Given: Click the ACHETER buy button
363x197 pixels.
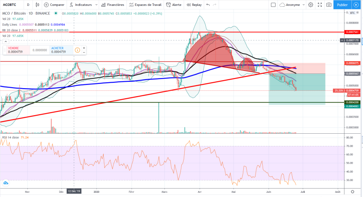Looking at the screenshot, I should (x=62, y=50).
